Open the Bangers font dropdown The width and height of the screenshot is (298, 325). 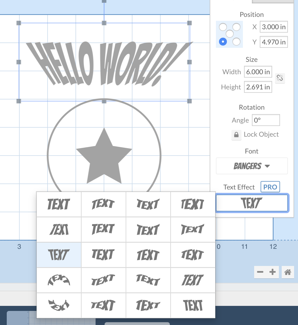point(252,166)
